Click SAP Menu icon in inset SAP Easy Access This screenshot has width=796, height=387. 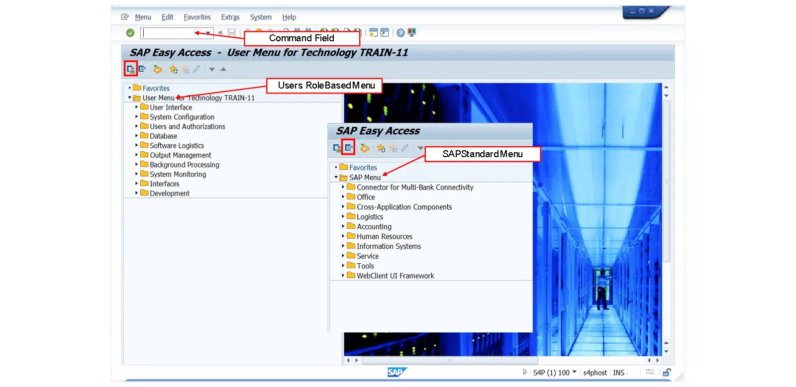(349, 148)
